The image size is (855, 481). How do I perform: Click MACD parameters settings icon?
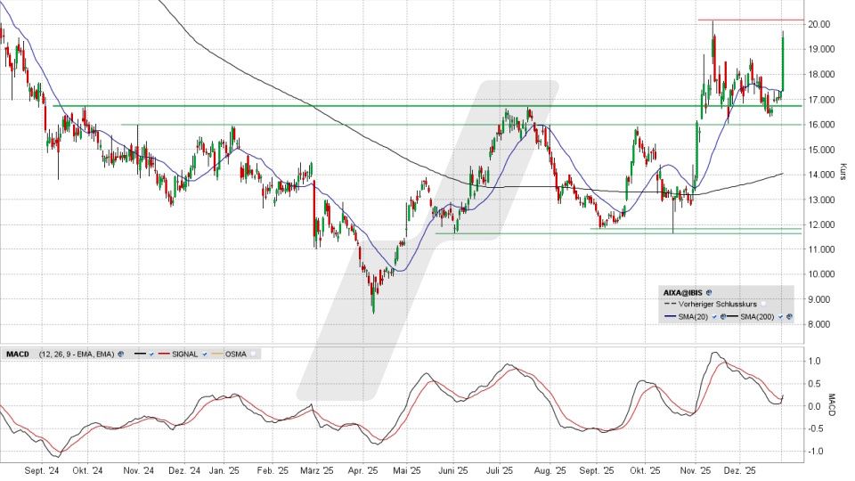point(119,354)
